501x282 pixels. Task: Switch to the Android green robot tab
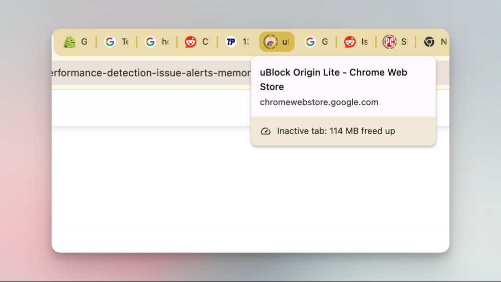(x=76, y=42)
